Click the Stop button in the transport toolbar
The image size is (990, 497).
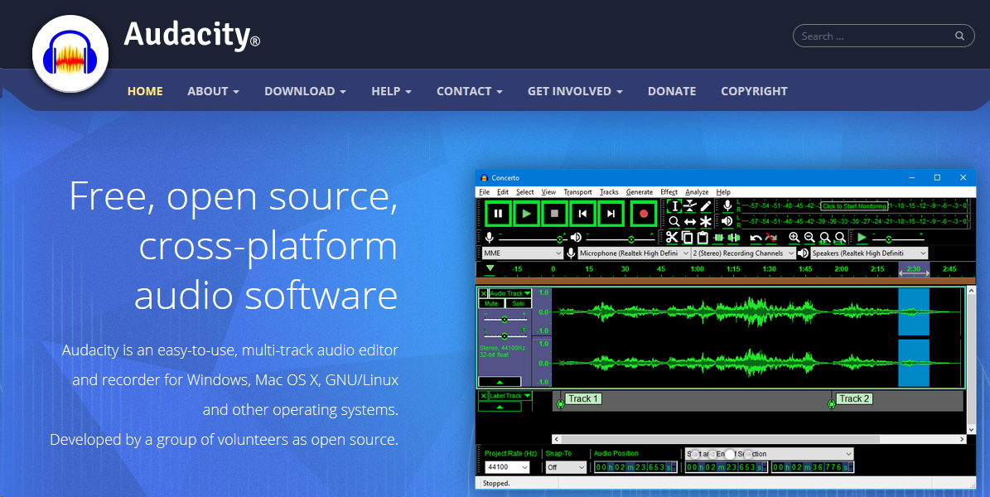tap(555, 214)
